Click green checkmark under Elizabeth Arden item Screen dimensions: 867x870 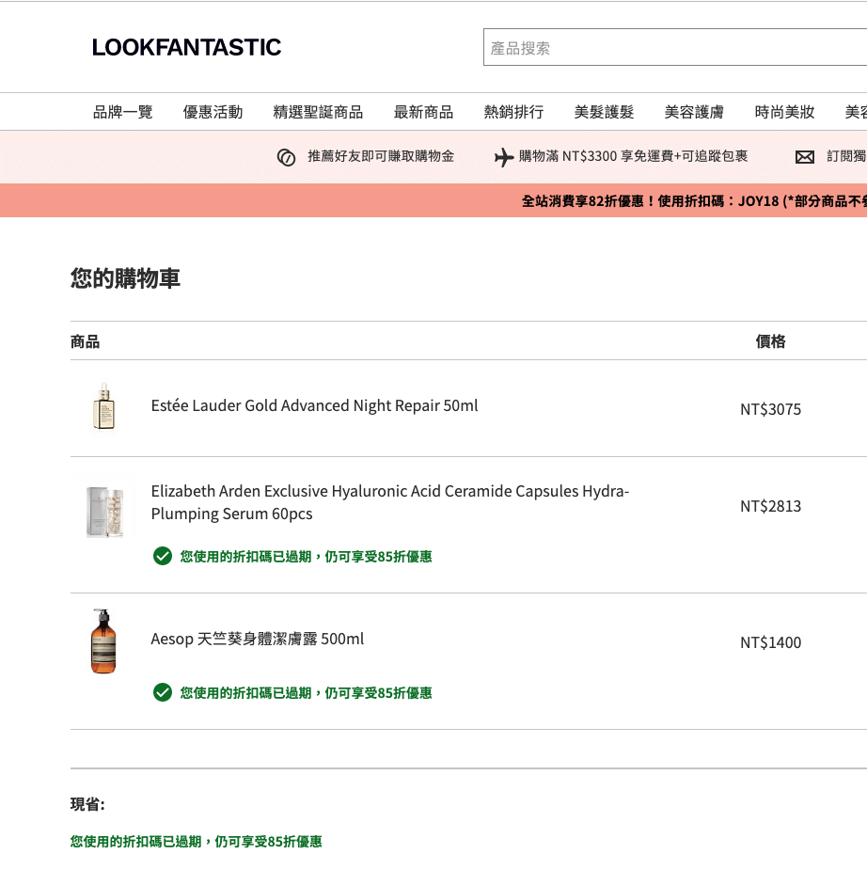point(163,556)
